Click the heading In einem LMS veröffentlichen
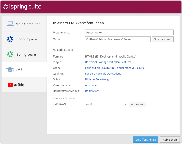Image resolution: width=182 pixels, height=144 pixels. click(x=78, y=23)
